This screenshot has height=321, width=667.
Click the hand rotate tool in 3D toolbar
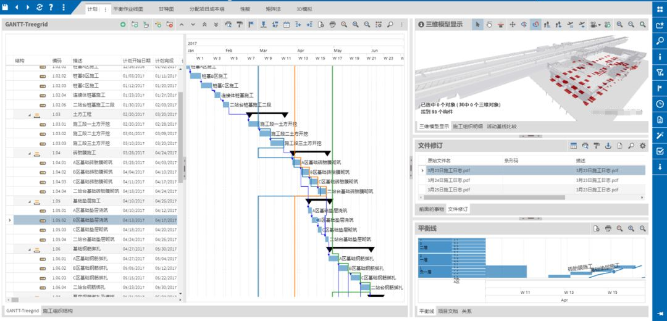click(489, 25)
